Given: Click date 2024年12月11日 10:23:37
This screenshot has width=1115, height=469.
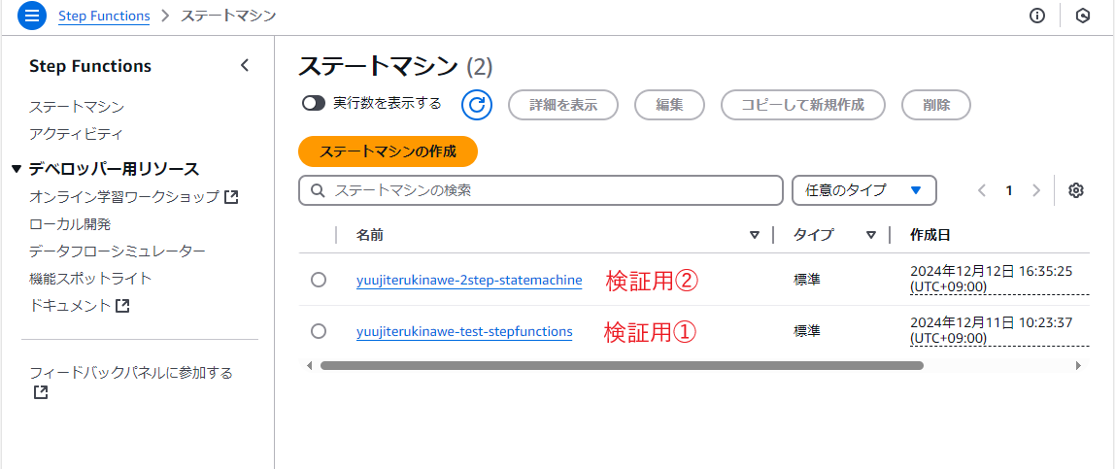Looking at the screenshot, I should coord(992,323).
